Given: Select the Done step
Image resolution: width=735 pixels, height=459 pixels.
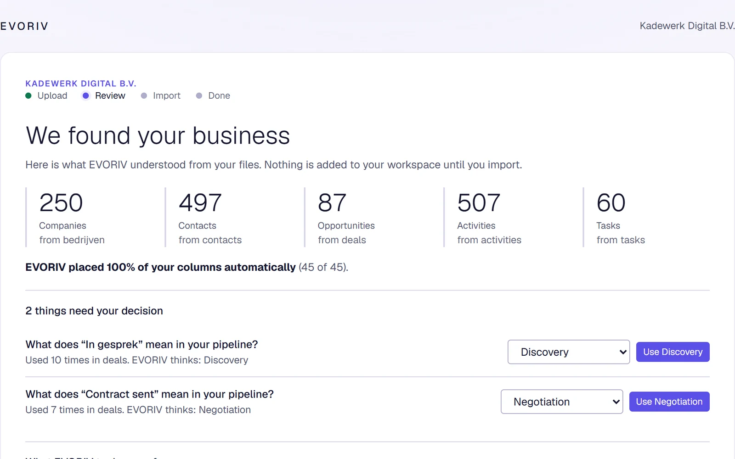Looking at the screenshot, I should point(213,95).
